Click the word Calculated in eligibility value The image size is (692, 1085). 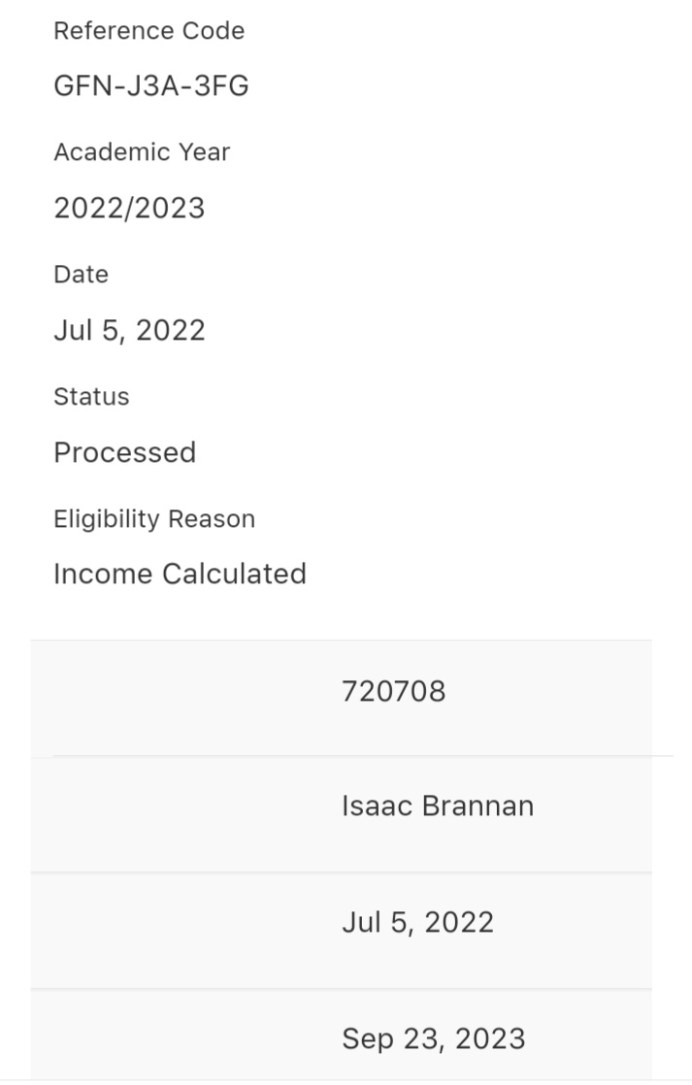click(x=234, y=575)
